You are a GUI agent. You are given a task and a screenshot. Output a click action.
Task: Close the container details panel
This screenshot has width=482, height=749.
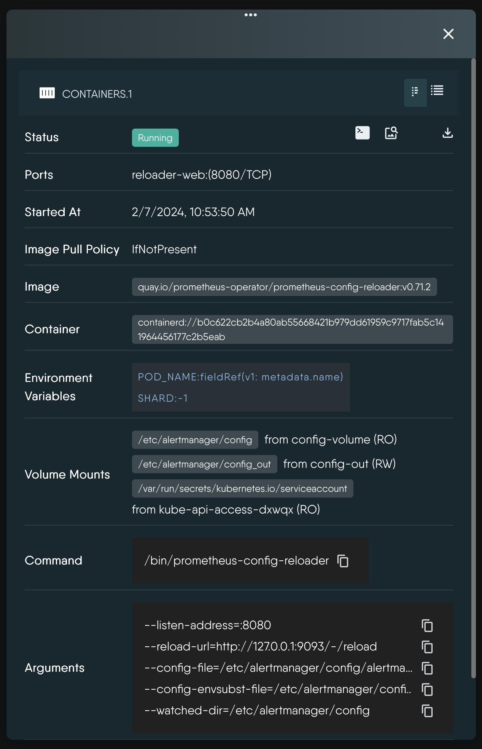tap(448, 34)
